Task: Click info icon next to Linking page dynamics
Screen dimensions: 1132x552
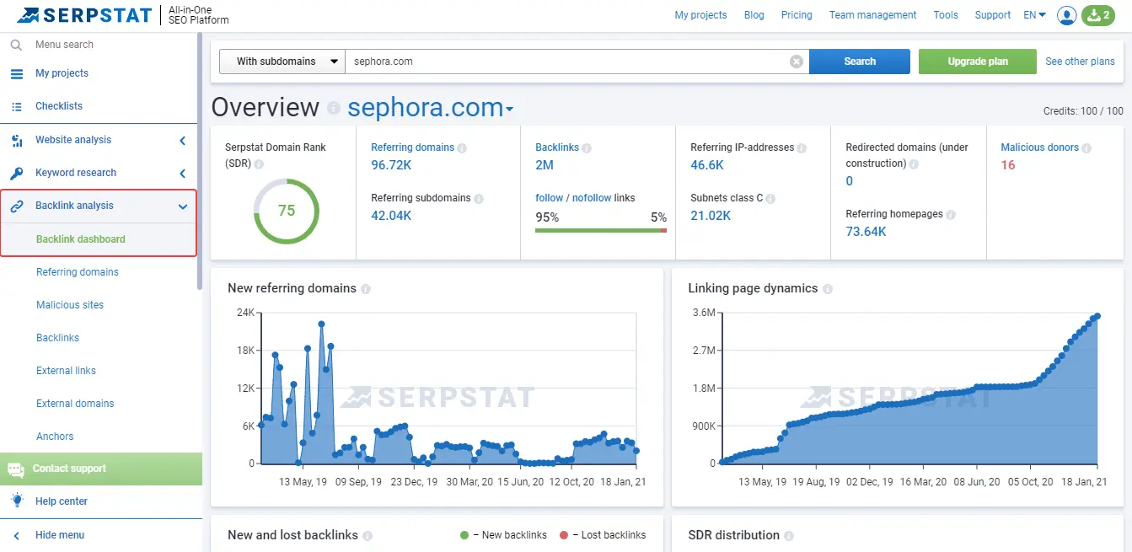Action: (x=828, y=288)
